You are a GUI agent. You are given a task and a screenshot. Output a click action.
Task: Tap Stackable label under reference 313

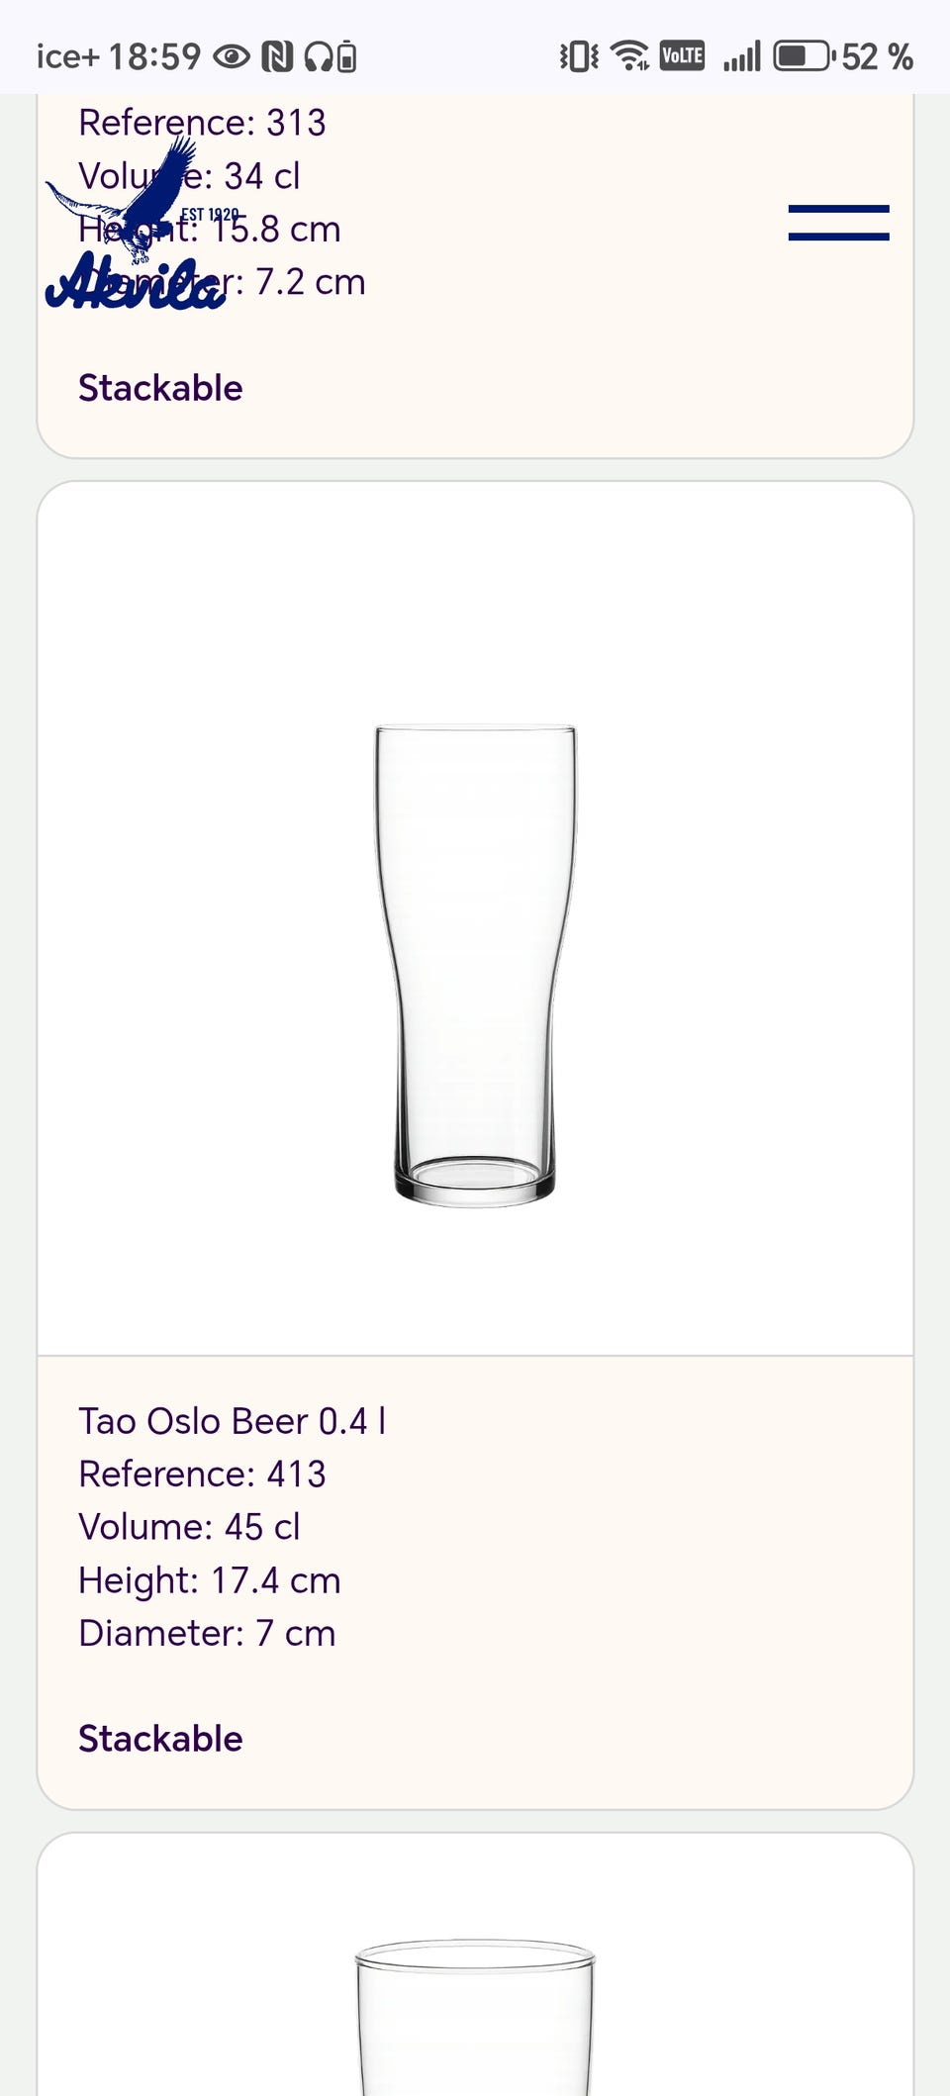point(160,388)
